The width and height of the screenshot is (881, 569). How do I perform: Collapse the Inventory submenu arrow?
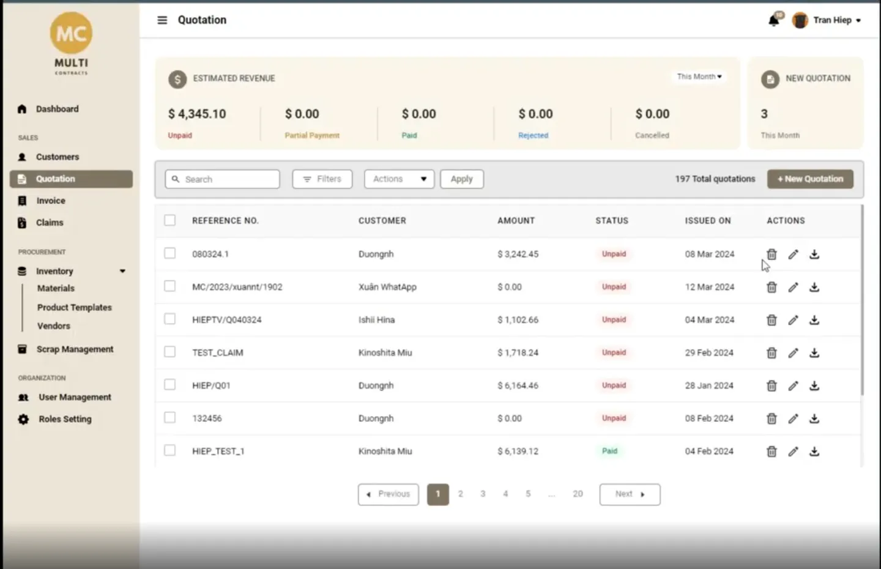click(x=122, y=271)
